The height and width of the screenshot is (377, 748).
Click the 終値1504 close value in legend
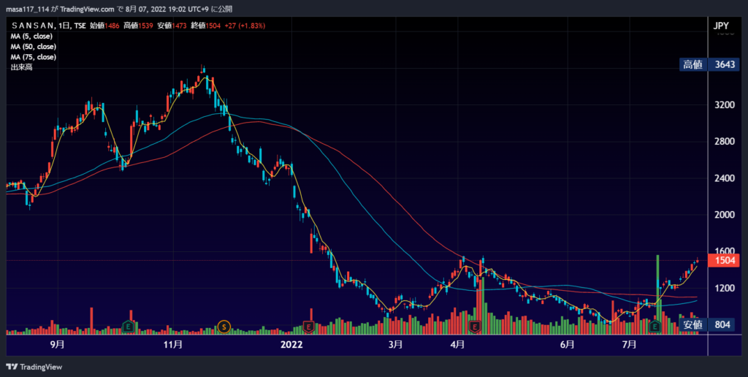(205, 26)
